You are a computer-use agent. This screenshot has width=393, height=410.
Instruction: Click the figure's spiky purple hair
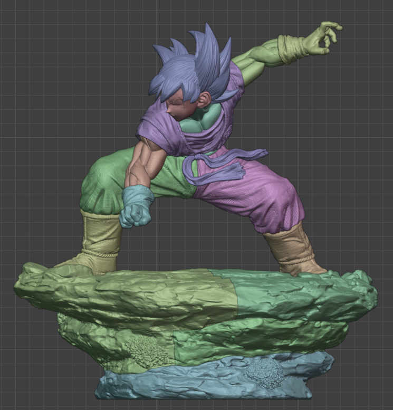coord(195,63)
